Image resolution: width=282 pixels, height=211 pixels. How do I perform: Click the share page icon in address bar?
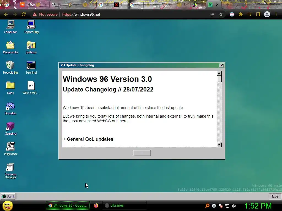212,14
